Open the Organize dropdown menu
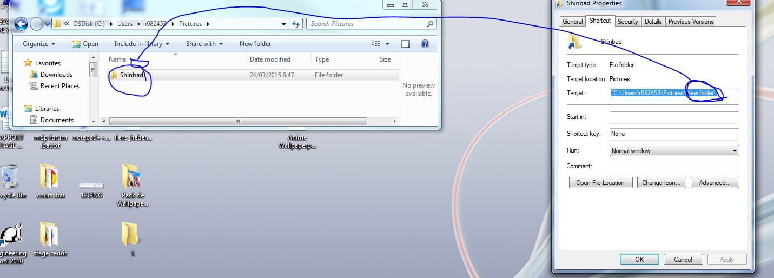This screenshot has width=774, height=278. tap(39, 44)
